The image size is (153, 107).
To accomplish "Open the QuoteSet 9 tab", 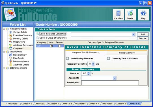I will click(121, 104).
